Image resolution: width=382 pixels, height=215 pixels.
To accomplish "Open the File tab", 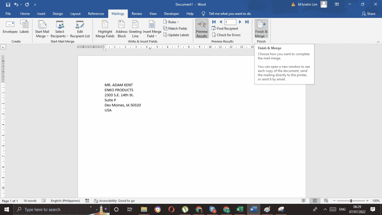I will (x=8, y=14).
